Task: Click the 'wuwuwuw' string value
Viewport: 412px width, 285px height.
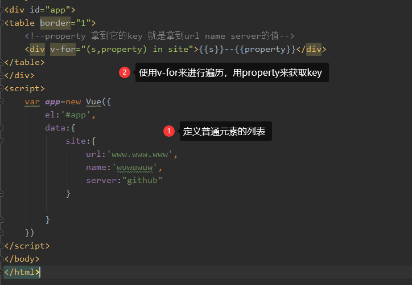Action: coord(134,168)
